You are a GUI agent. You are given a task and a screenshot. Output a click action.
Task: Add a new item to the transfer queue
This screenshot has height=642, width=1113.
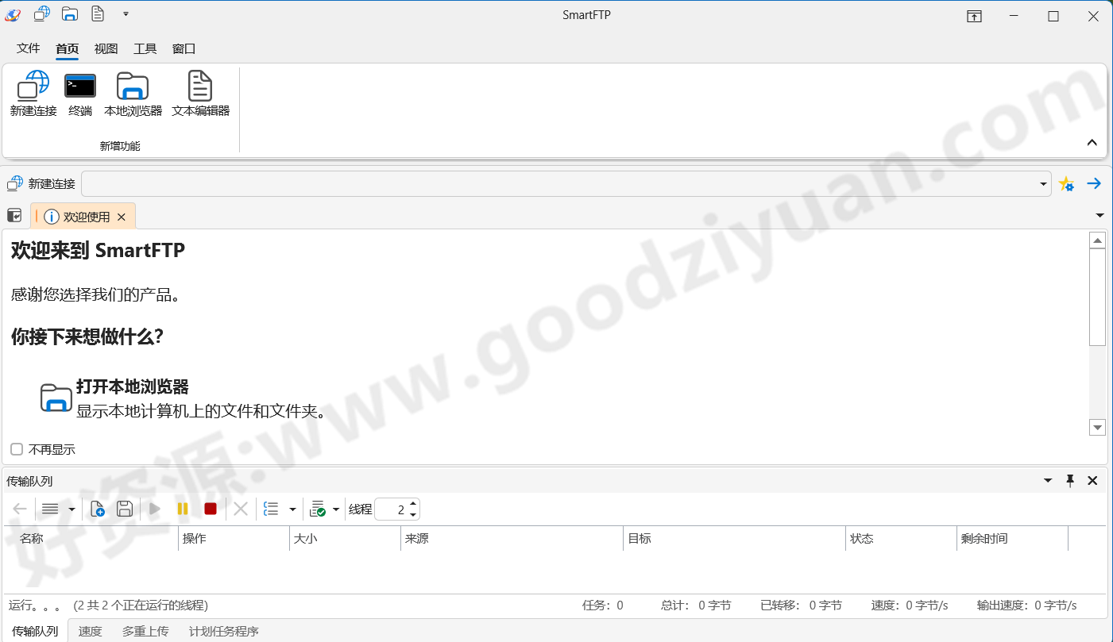coord(98,509)
